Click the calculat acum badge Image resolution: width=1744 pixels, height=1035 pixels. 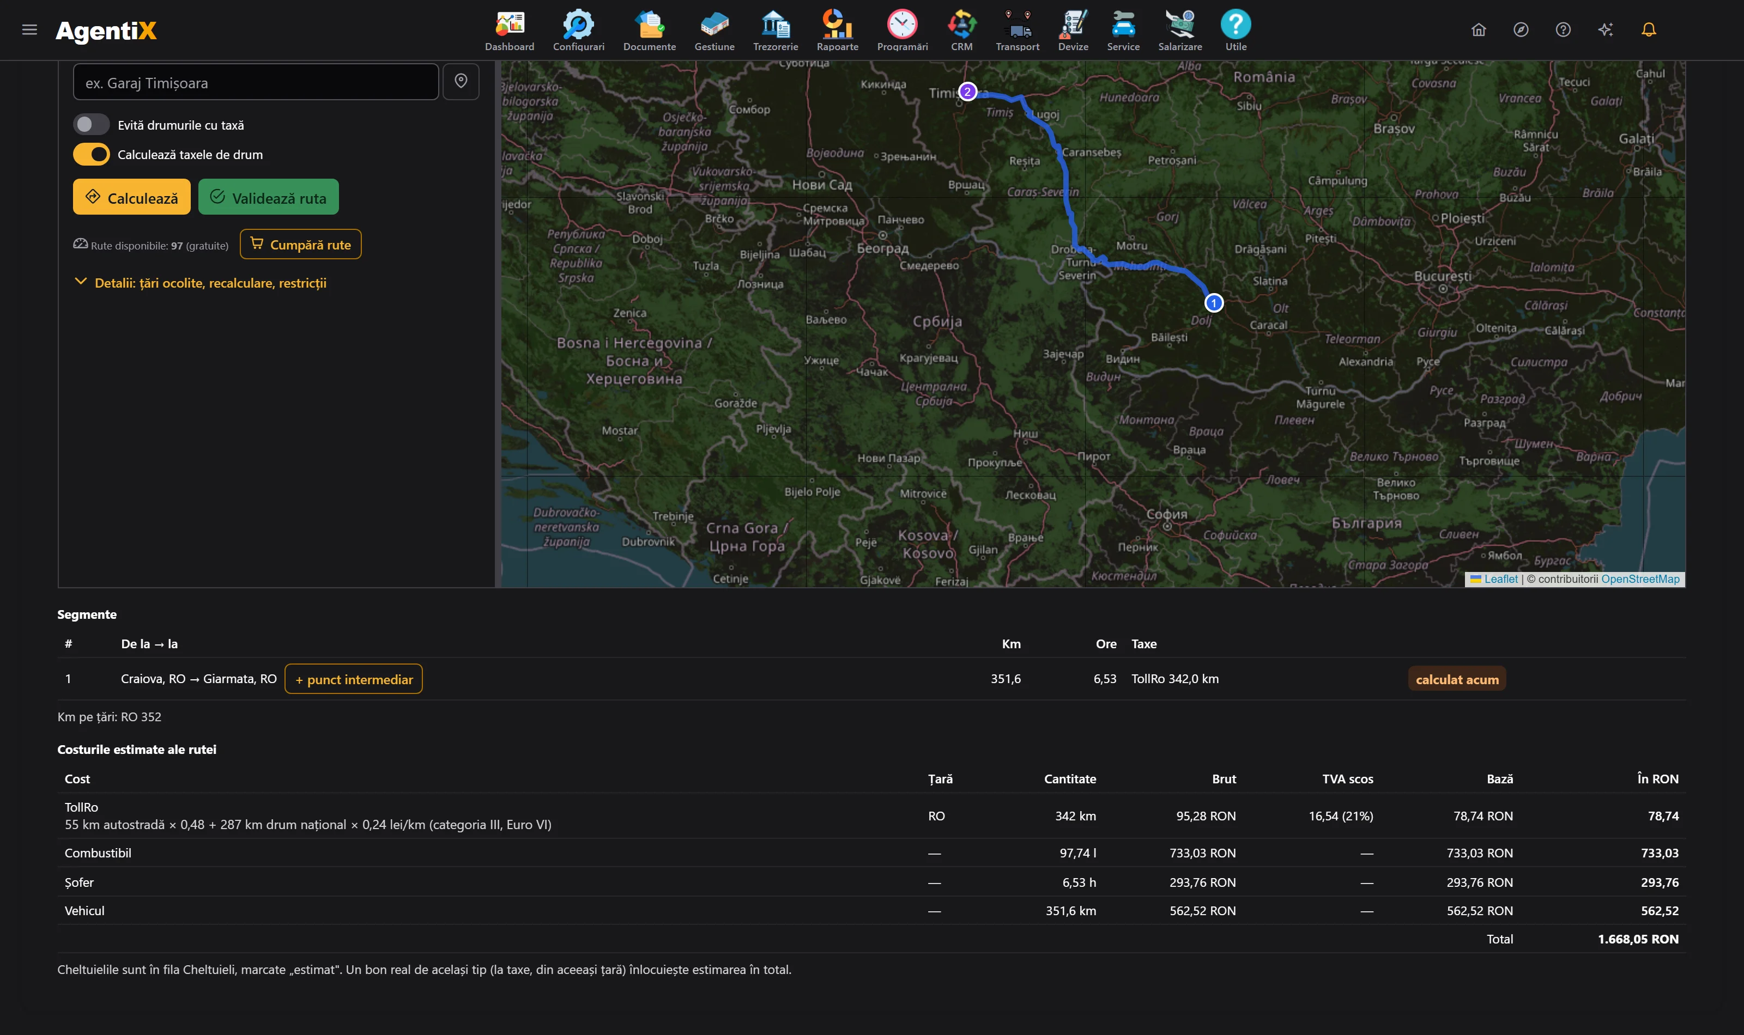click(x=1457, y=679)
